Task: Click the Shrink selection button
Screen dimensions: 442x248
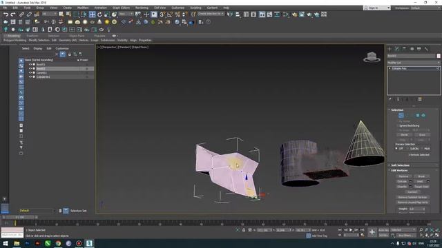Action: click(404, 135)
